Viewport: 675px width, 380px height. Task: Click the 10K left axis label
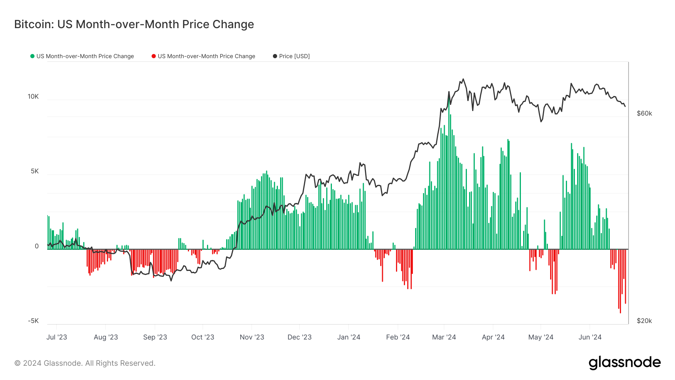(x=33, y=97)
